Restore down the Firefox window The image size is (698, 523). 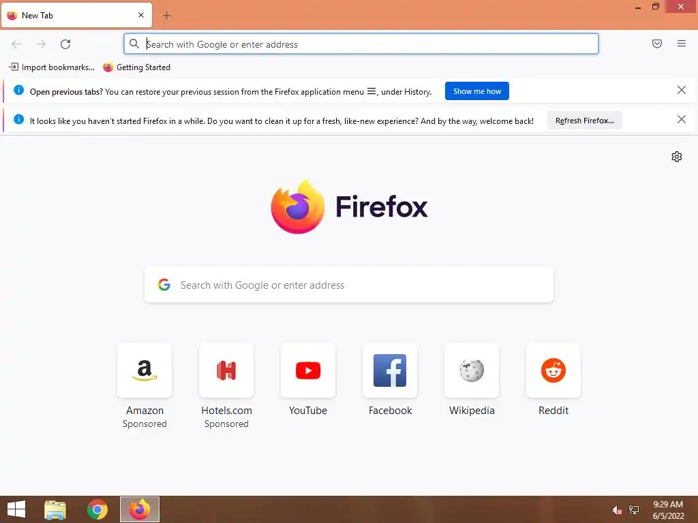pyautogui.click(x=656, y=6)
